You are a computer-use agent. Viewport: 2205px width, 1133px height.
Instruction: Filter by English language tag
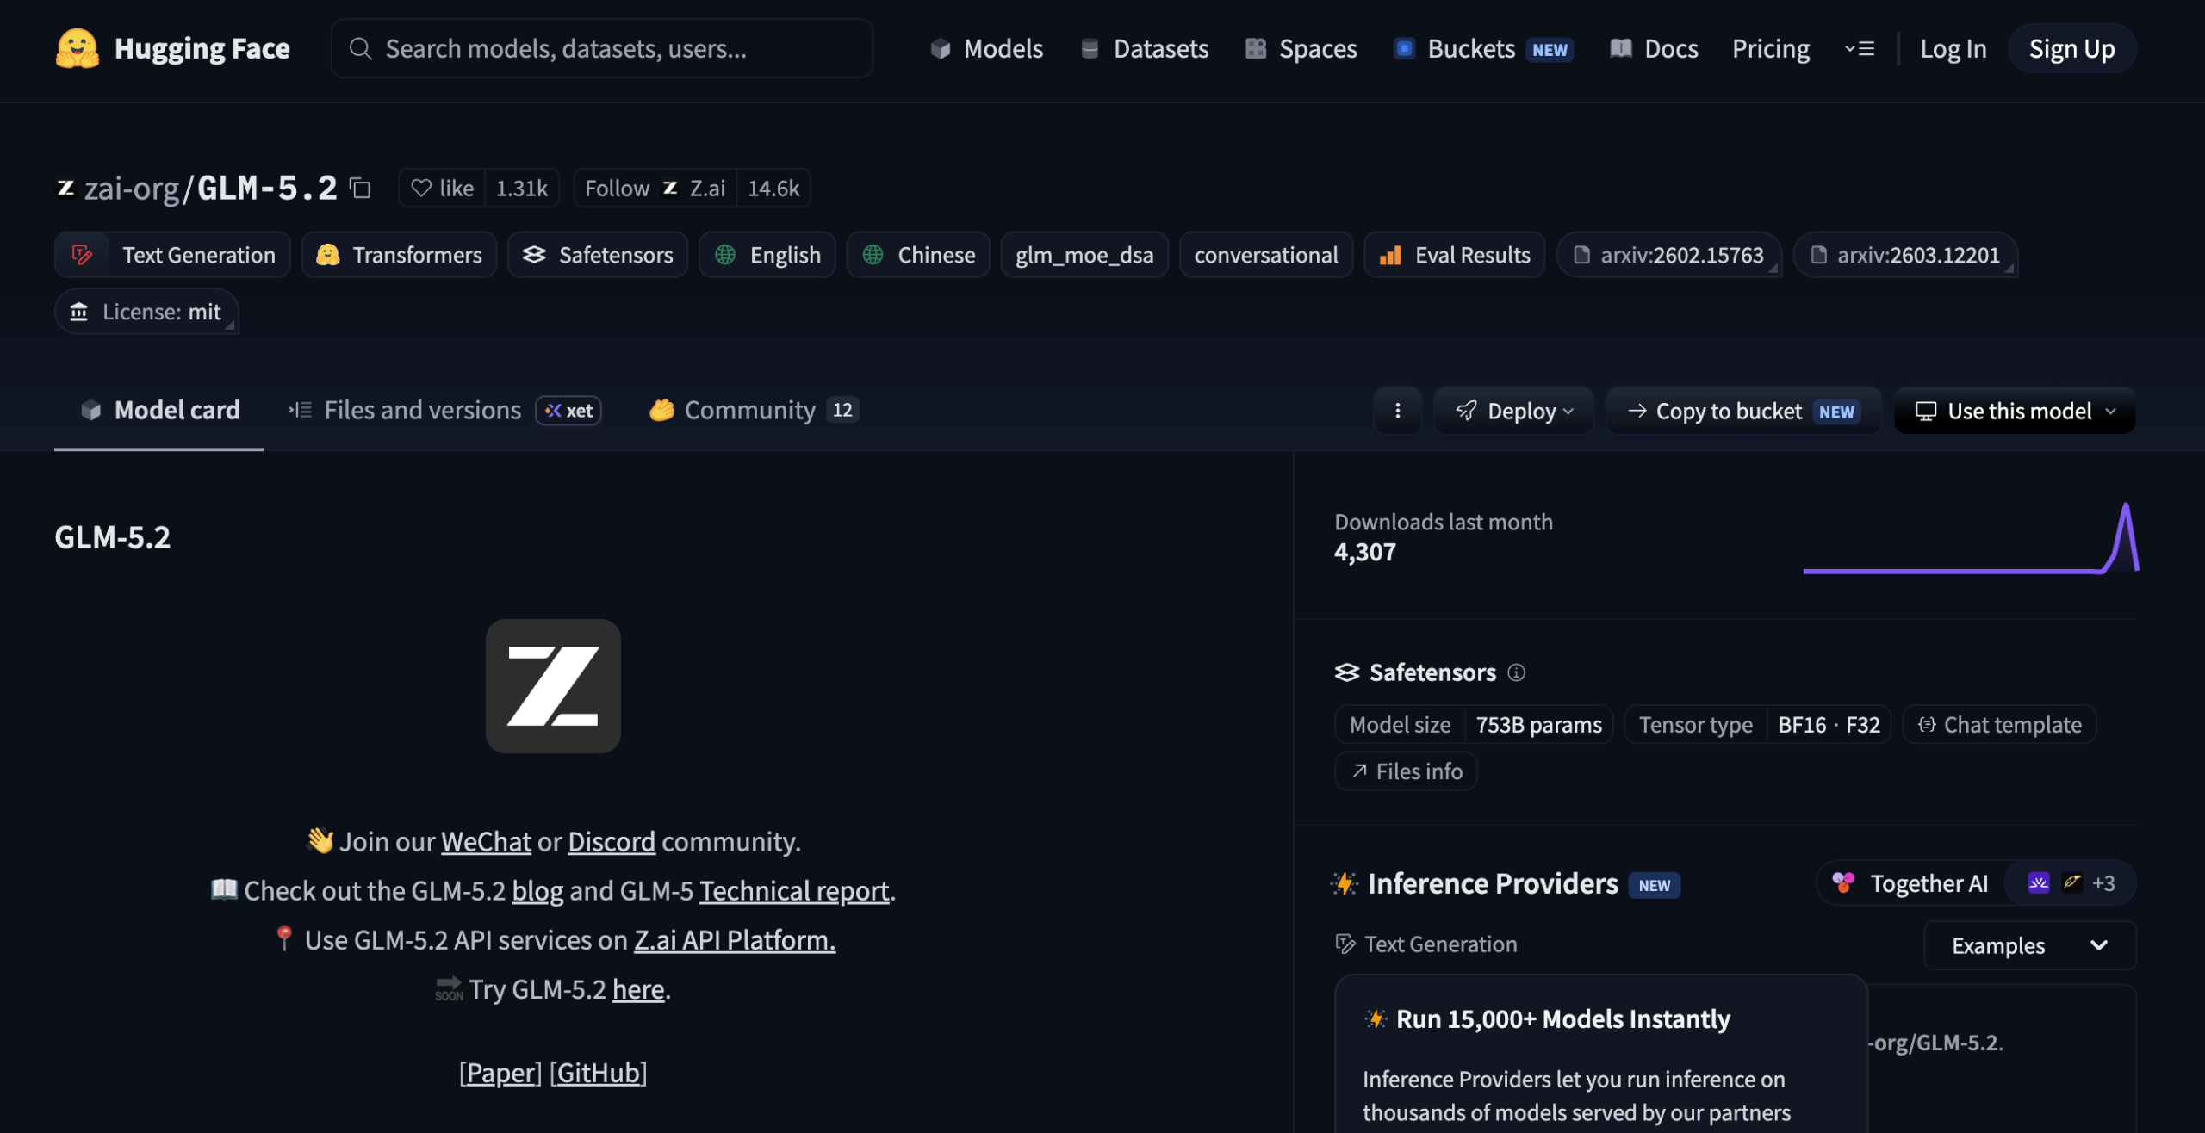tap(767, 255)
